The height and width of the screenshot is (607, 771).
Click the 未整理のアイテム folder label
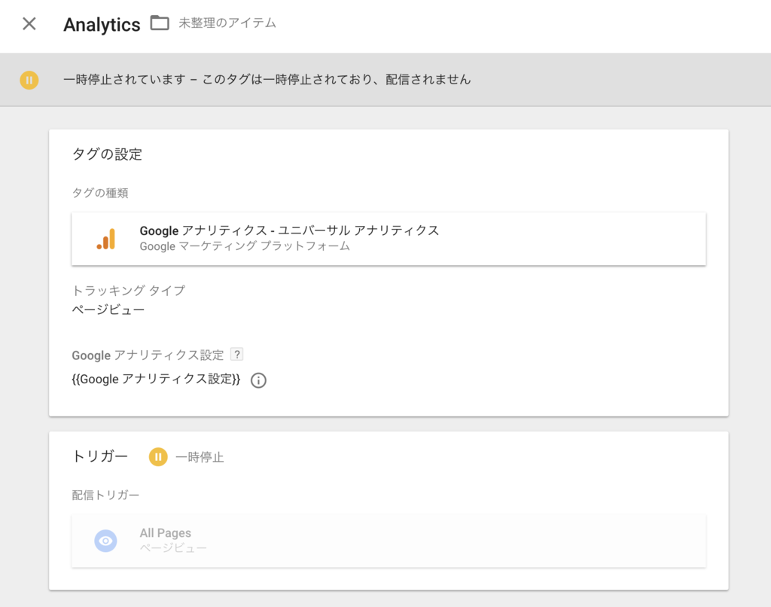click(227, 23)
